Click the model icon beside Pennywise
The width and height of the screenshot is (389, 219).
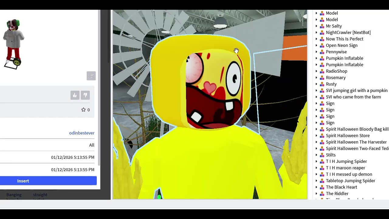[322, 52]
